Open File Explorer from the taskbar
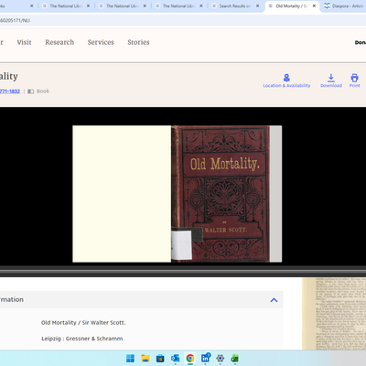 pyautogui.click(x=145, y=359)
